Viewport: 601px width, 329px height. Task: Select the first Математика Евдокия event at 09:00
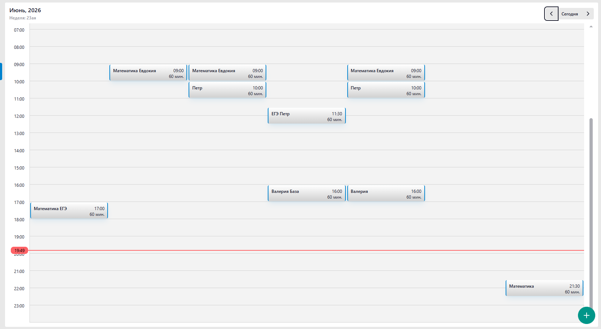tap(148, 73)
